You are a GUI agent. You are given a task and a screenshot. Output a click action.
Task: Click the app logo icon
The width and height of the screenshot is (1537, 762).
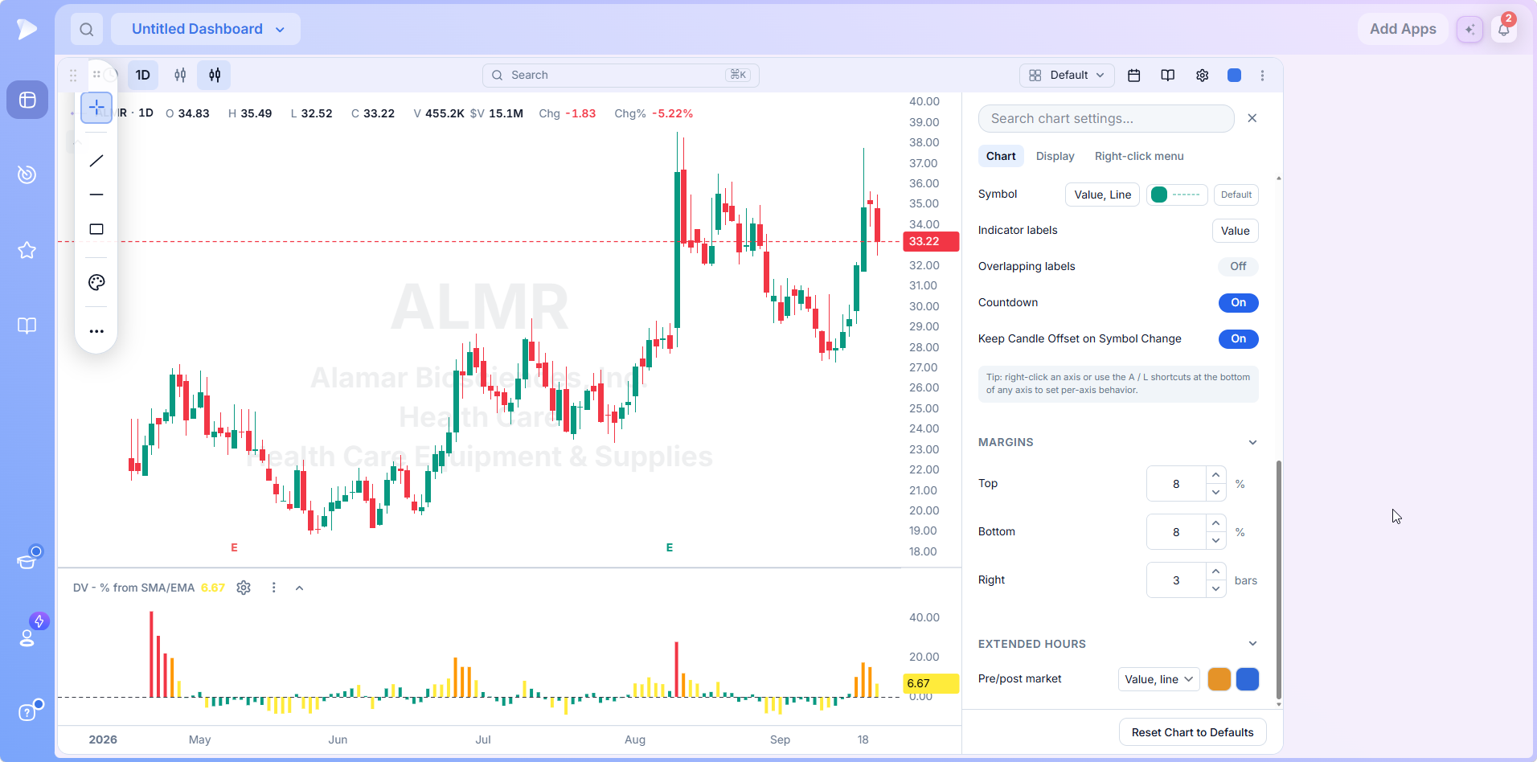[27, 29]
